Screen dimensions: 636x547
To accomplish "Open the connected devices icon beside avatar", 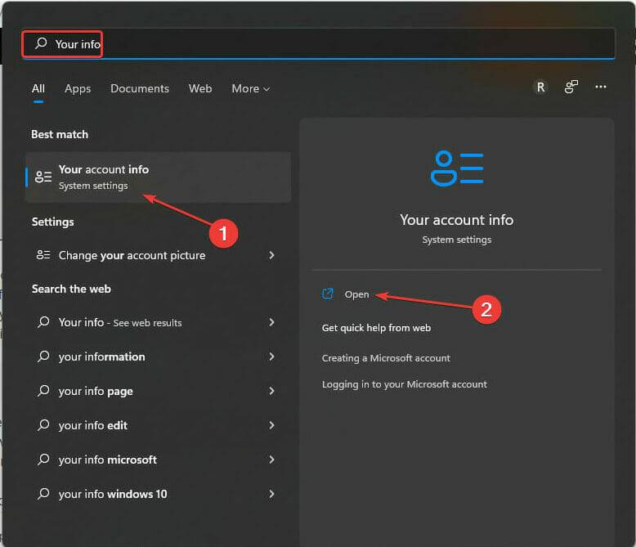I will [571, 87].
